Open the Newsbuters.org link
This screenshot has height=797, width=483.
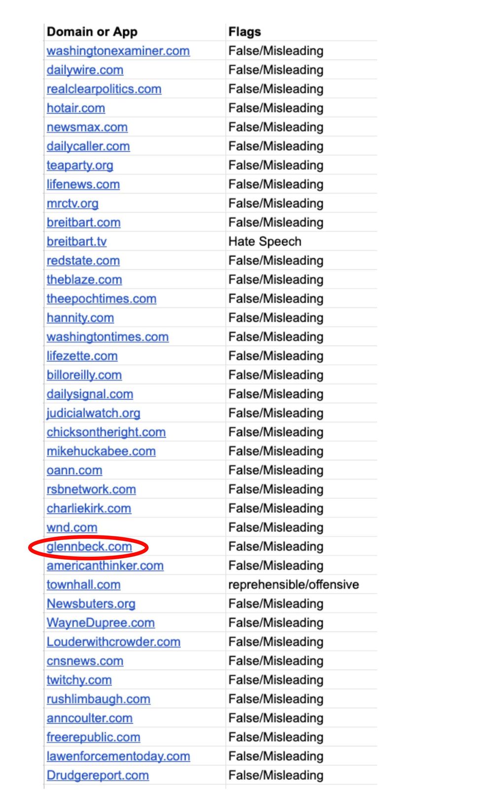[91, 604]
